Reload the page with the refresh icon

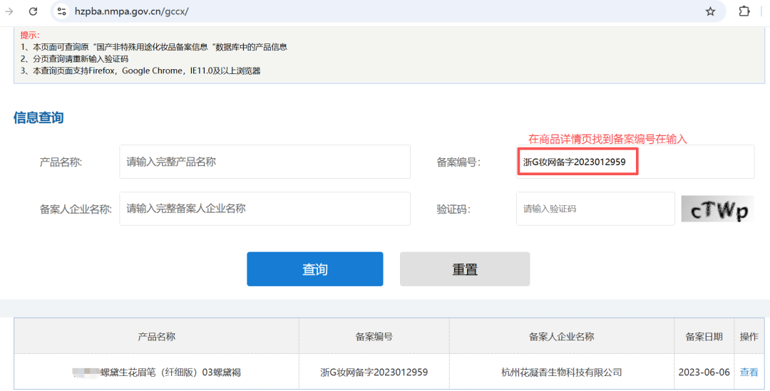tap(33, 11)
